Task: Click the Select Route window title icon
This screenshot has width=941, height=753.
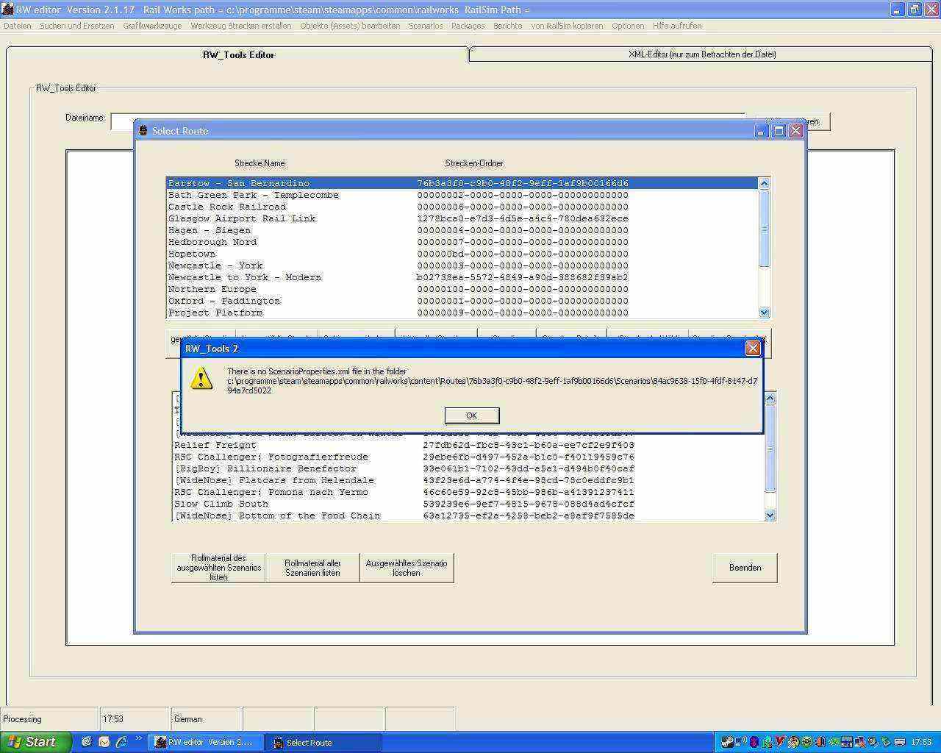Action: coord(143,131)
